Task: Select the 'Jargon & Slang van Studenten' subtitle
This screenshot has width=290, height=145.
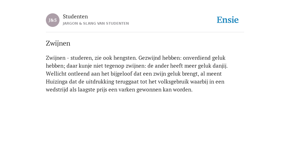Action: click(96, 24)
